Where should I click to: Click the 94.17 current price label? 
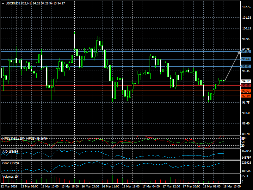[x=246, y=81]
